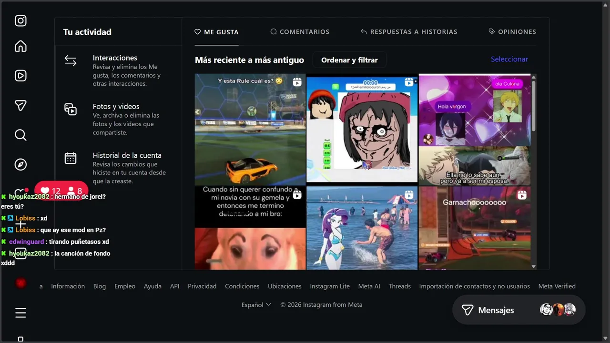Click the liked posts grid scrollbar
The height and width of the screenshot is (343, 610).
click(533, 106)
